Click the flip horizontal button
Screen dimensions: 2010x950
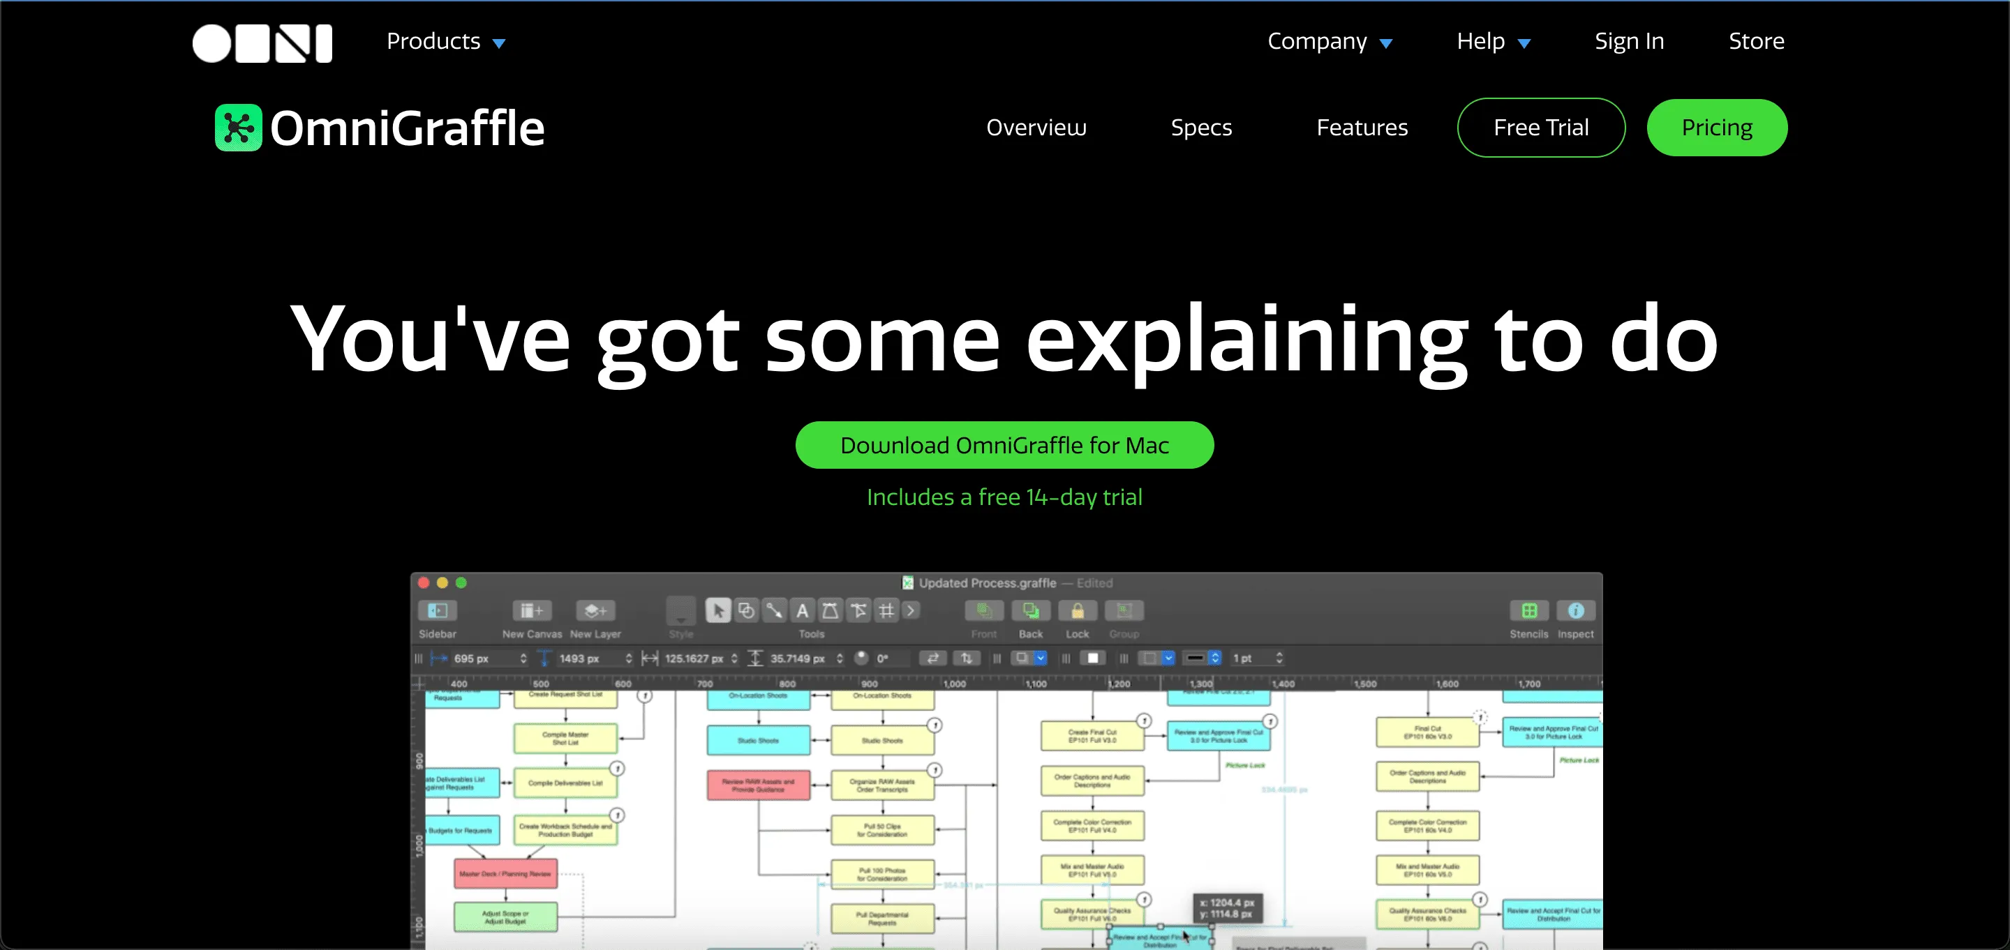tap(932, 658)
